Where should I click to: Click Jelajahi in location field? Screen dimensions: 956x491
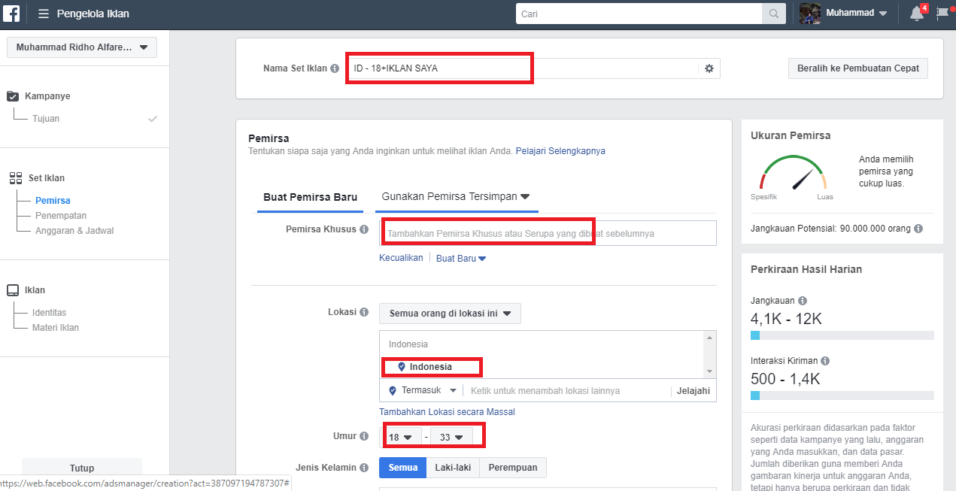pos(693,391)
